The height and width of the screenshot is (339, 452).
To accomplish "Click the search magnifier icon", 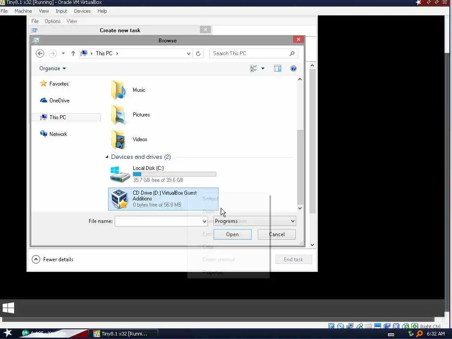I will [x=292, y=53].
